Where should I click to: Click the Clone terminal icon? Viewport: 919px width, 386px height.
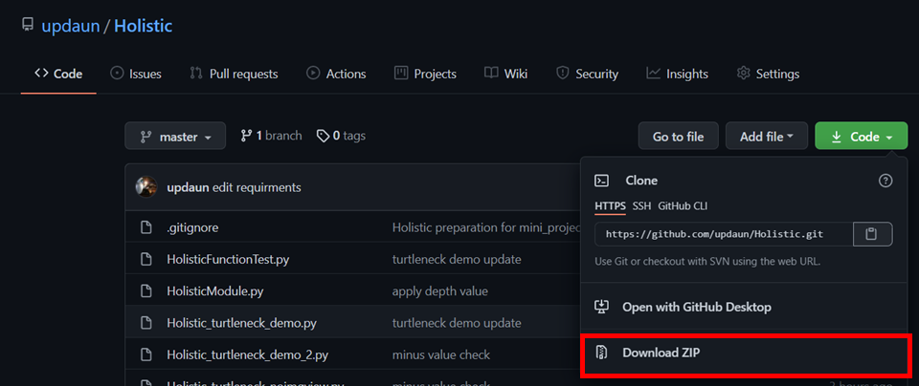tap(601, 181)
